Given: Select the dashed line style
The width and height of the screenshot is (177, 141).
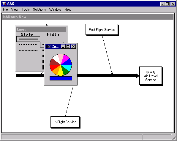Looking at the screenshot, I should 28,45.
